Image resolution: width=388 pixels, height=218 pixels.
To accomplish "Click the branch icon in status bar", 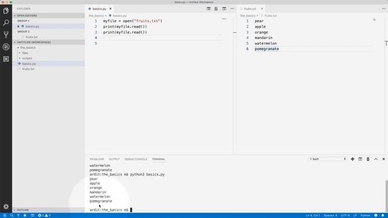I will click(x=18, y=216).
